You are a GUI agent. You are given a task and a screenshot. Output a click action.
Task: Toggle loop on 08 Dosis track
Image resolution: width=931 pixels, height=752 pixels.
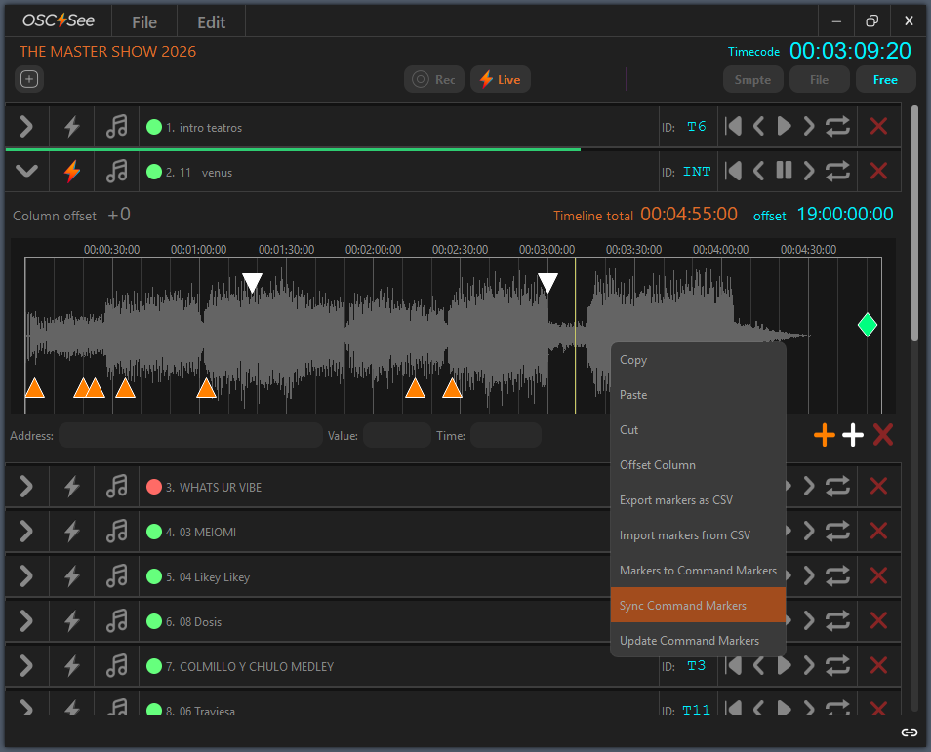(x=837, y=621)
